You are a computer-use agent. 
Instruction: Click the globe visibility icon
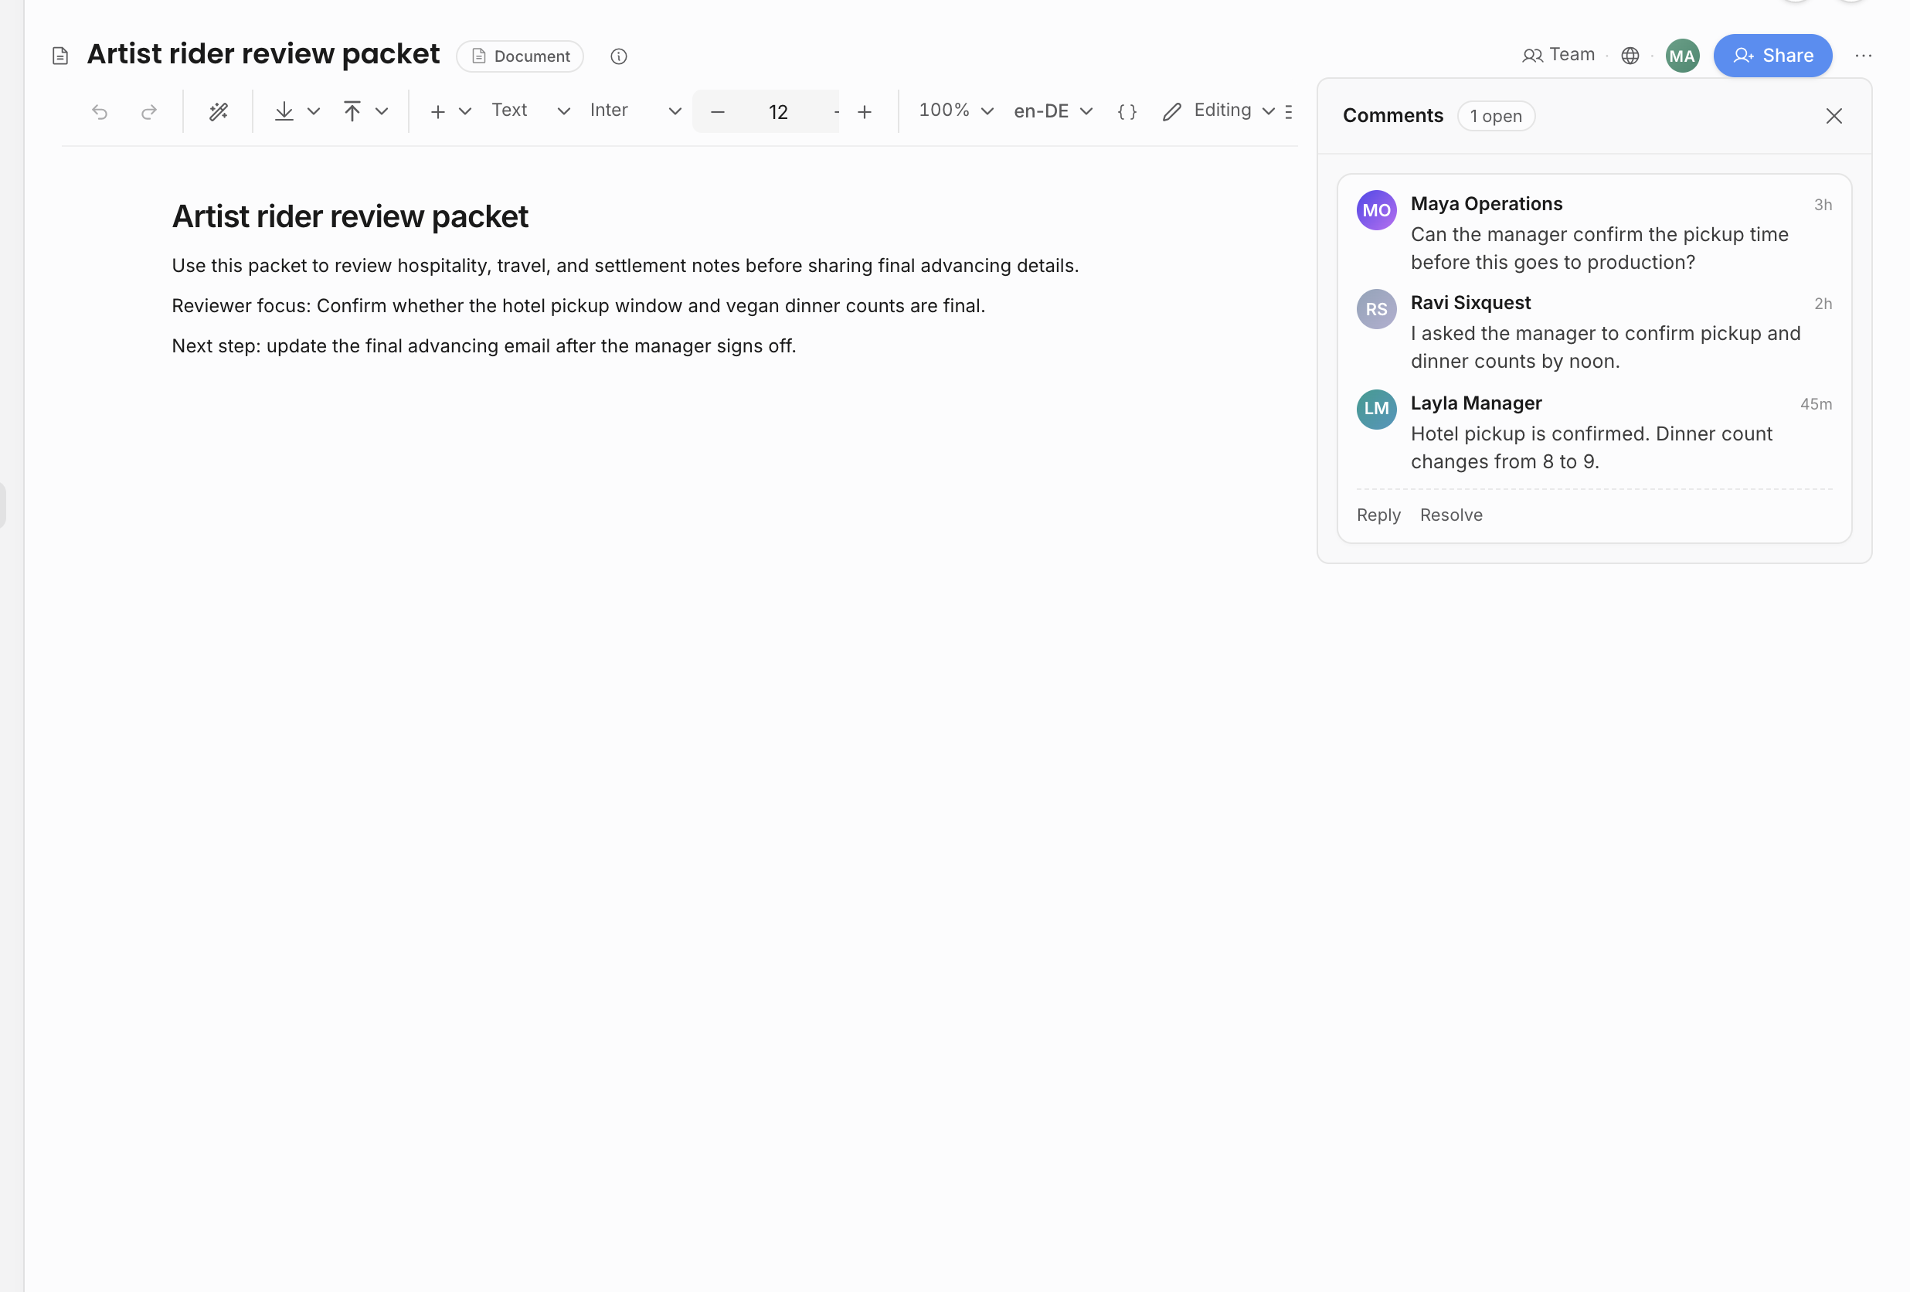pos(1630,55)
